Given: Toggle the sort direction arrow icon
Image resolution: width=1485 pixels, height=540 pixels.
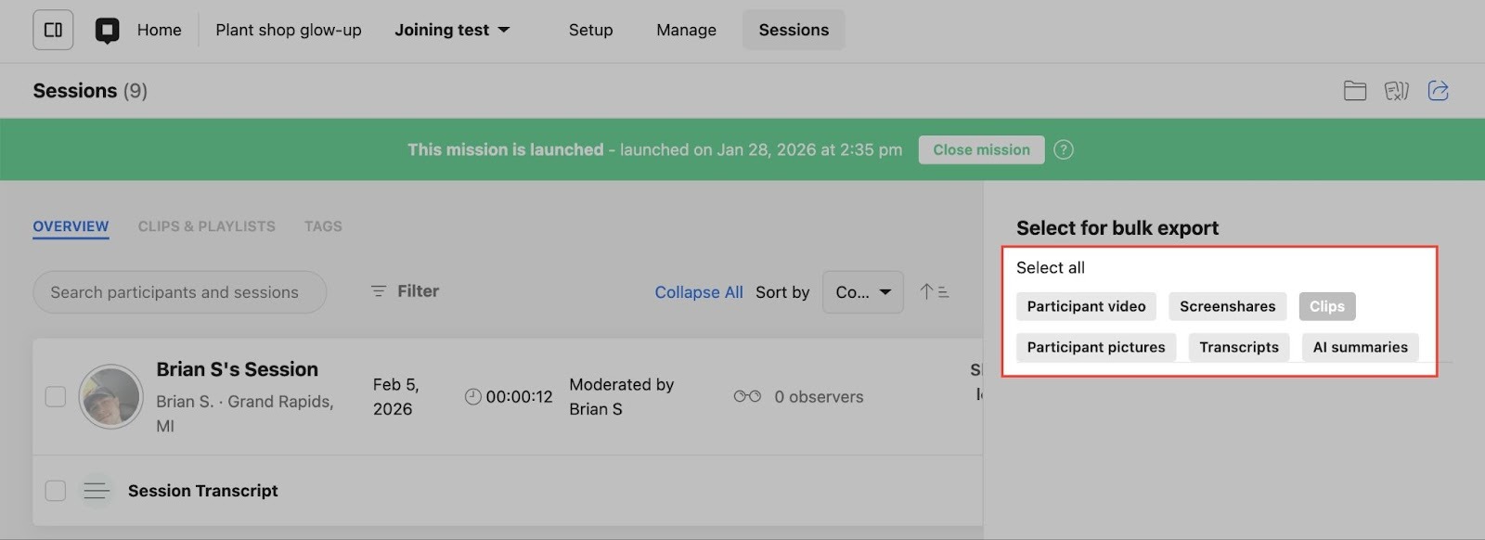Looking at the screenshot, I should coord(934,291).
